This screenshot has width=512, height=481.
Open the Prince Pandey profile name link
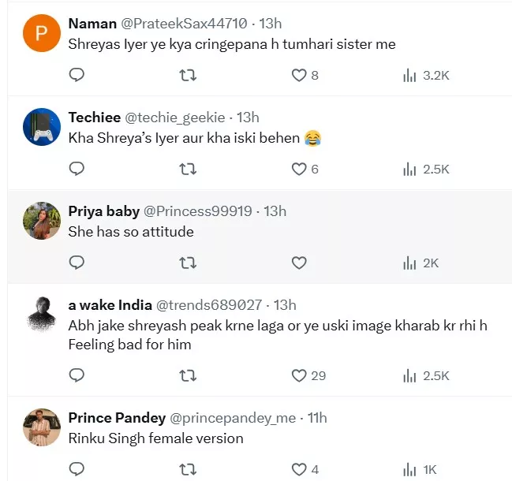click(117, 418)
